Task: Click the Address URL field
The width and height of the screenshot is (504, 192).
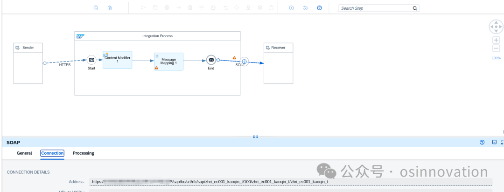Action: pos(291,182)
